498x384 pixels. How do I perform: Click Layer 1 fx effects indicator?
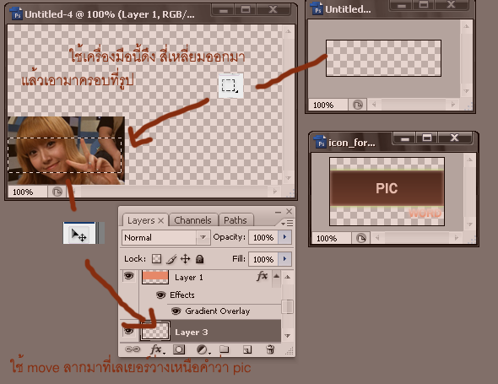[x=262, y=276]
